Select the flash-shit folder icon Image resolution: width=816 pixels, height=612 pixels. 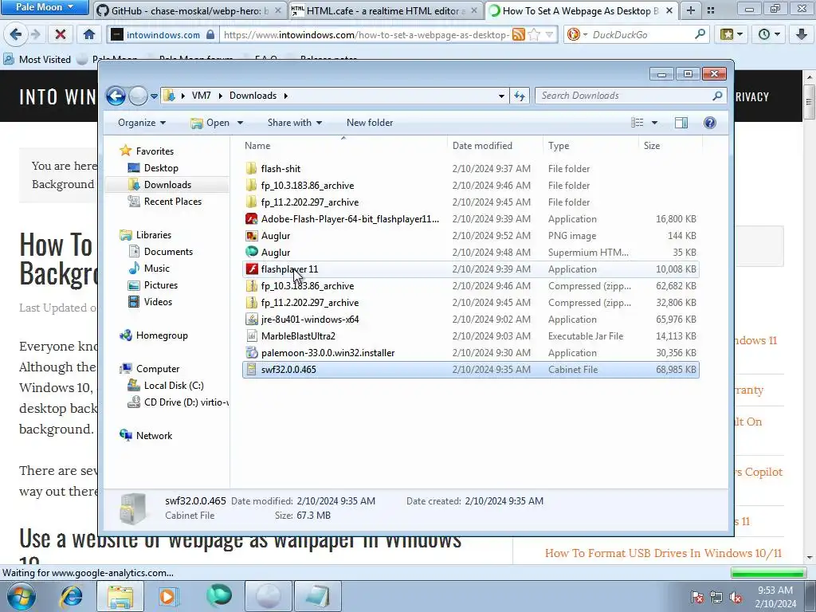point(252,169)
